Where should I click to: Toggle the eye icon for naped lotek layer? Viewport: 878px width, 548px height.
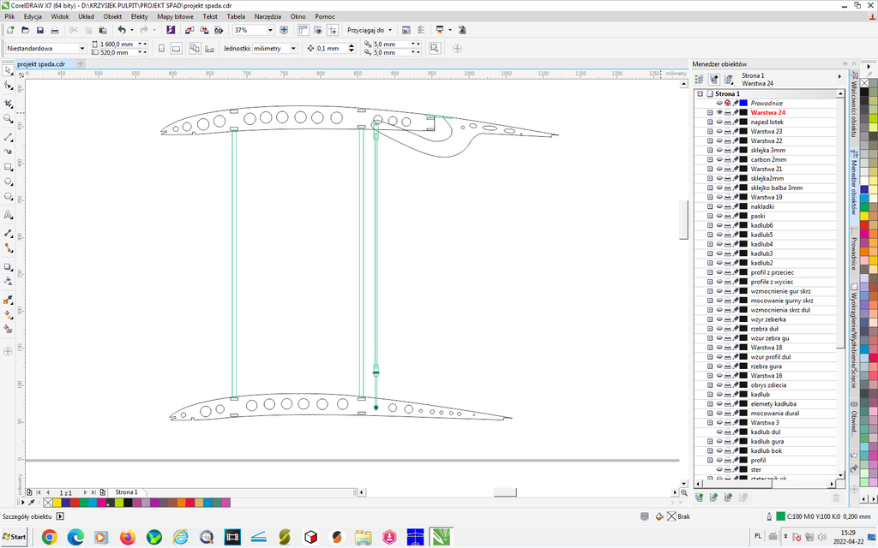pyautogui.click(x=719, y=122)
